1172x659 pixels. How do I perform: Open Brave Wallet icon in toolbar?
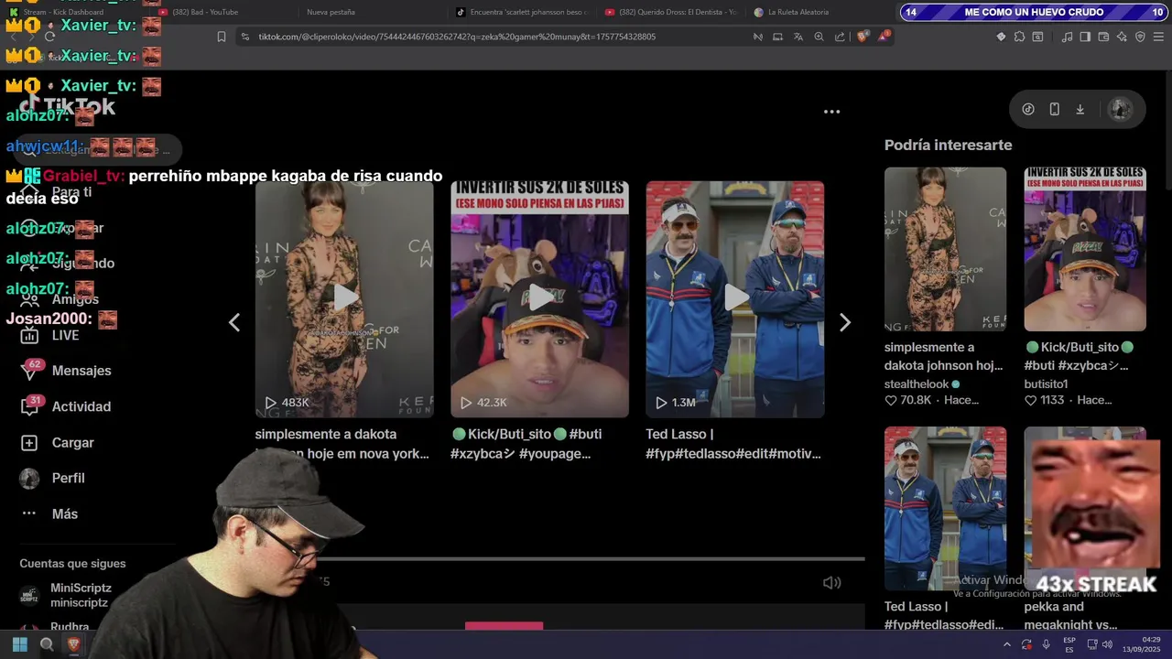click(1103, 37)
